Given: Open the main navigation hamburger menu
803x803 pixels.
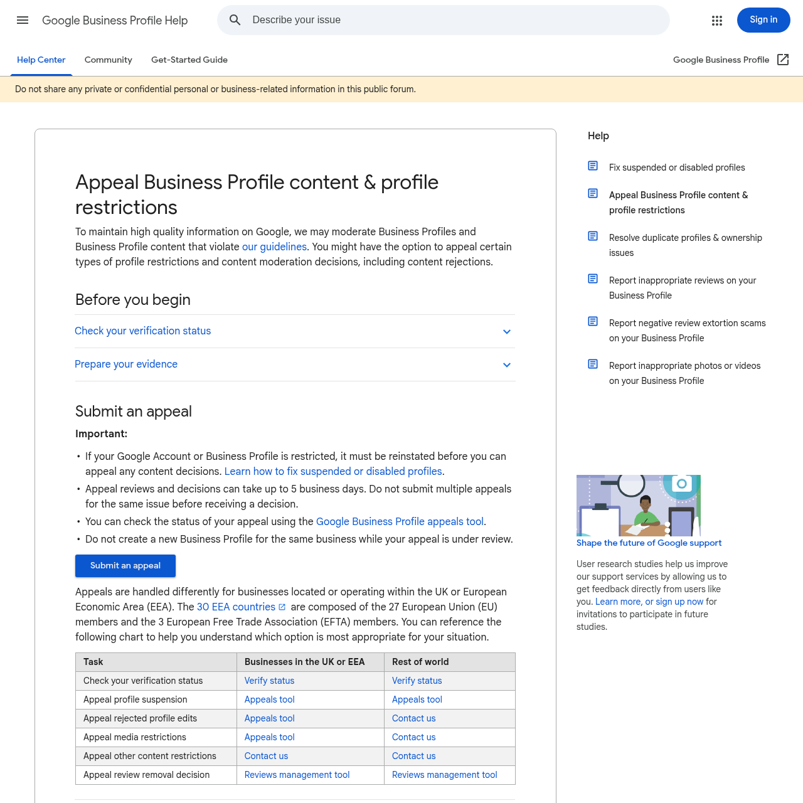Looking at the screenshot, I should pos(23,20).
